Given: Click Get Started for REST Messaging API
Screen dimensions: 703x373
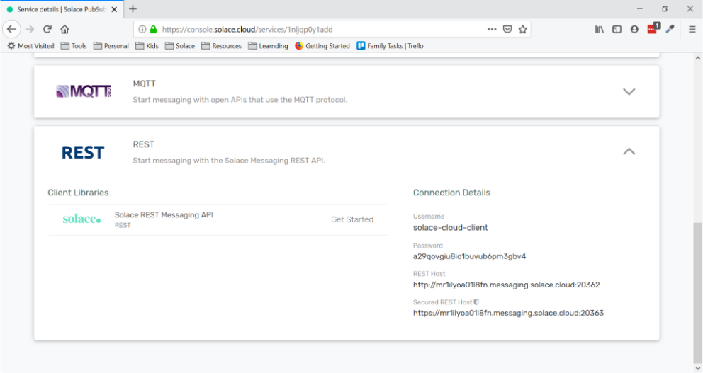Looking at the screenshot, I should pyautogui.click(x=351, y=219).
